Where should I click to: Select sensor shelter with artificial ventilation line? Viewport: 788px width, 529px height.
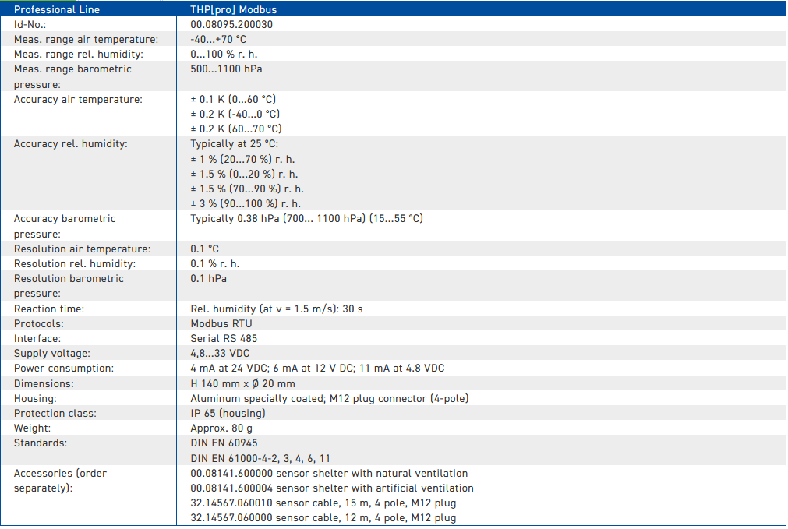click(332, 488)
